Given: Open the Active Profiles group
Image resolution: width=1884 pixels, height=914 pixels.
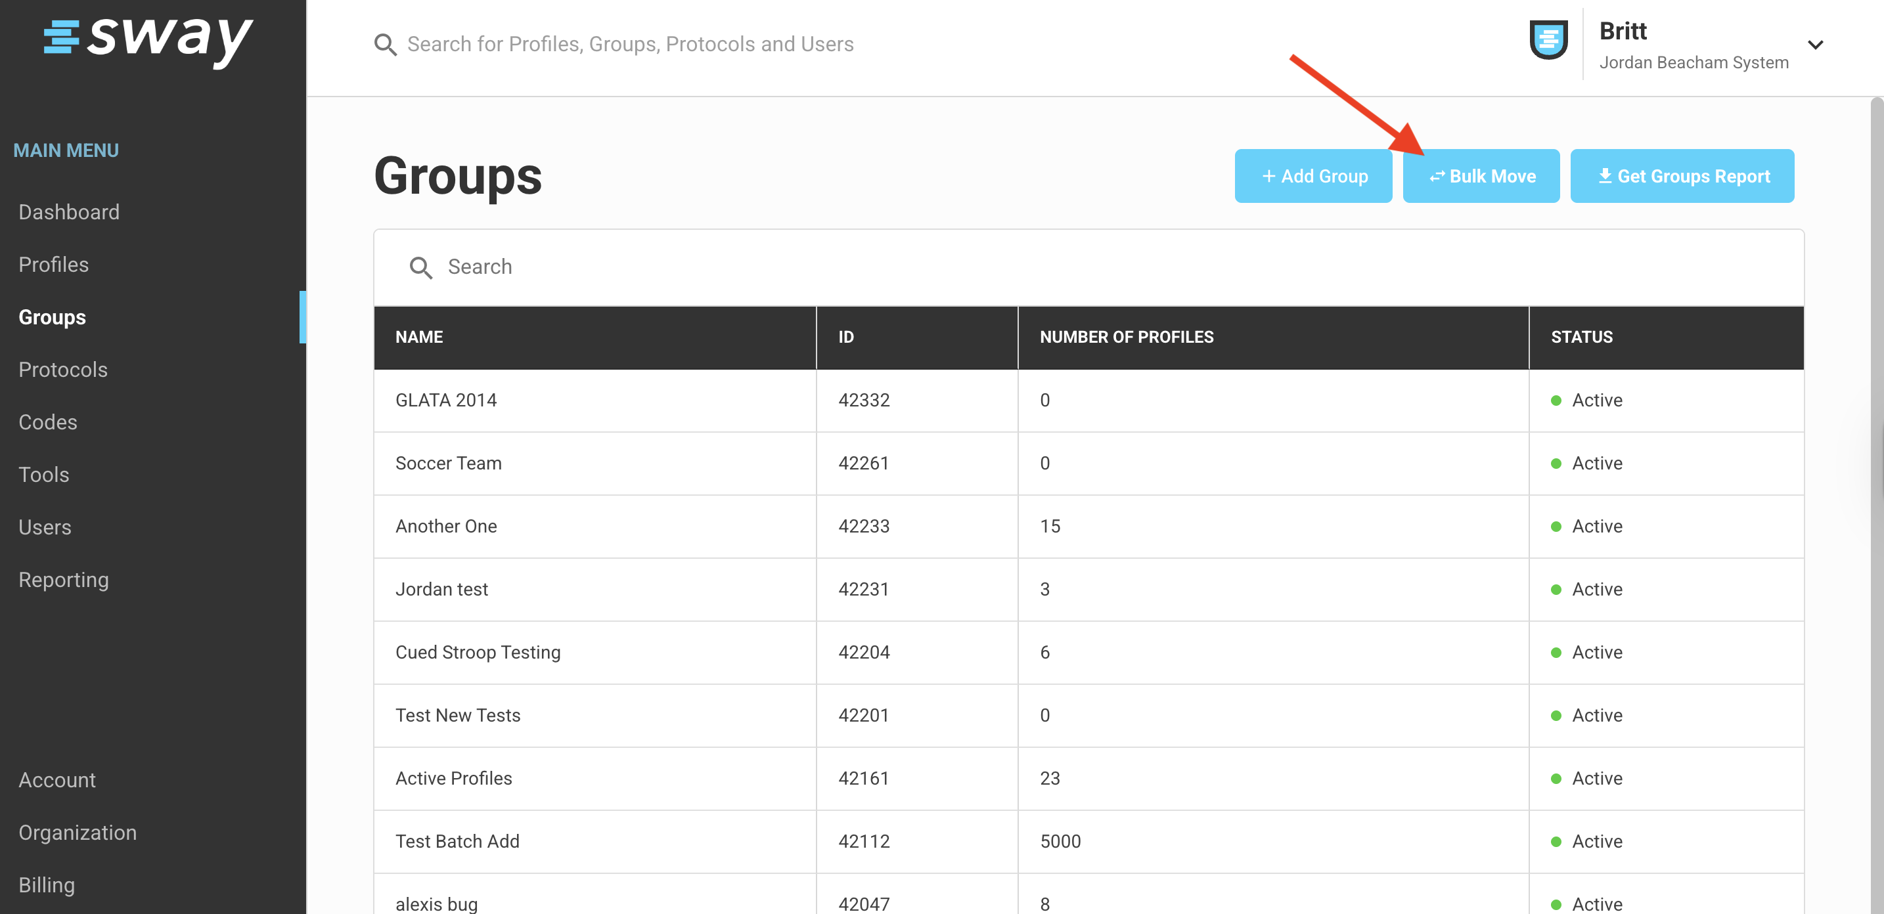Looking at the screenshot, I should click(453, 779).
